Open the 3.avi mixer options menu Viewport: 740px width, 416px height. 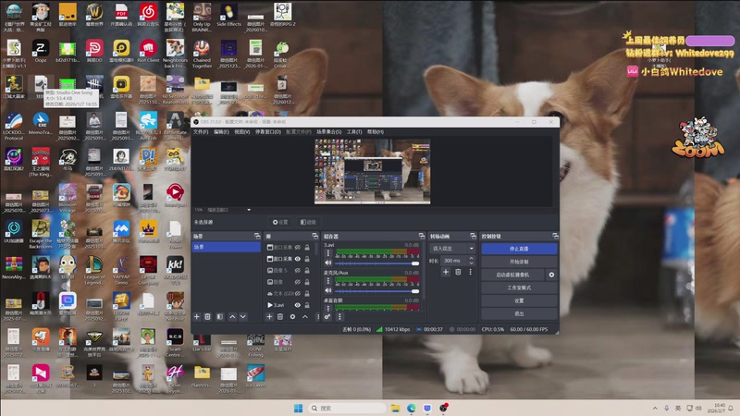click(x=328, y=253)
